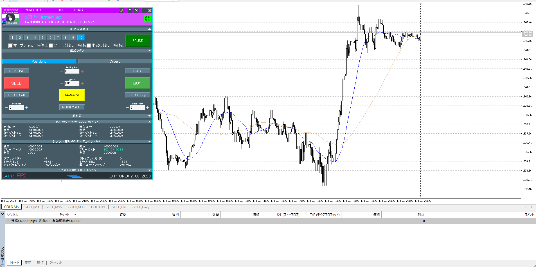Open the question mark help icon
The height and width of the screenshot is (267, 536).
pos(130,10)
